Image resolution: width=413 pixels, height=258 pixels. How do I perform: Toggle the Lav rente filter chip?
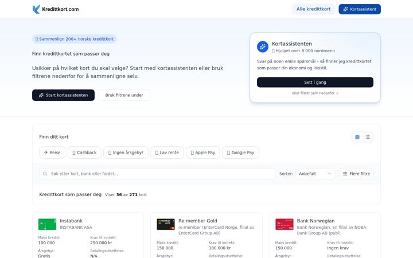167,153
